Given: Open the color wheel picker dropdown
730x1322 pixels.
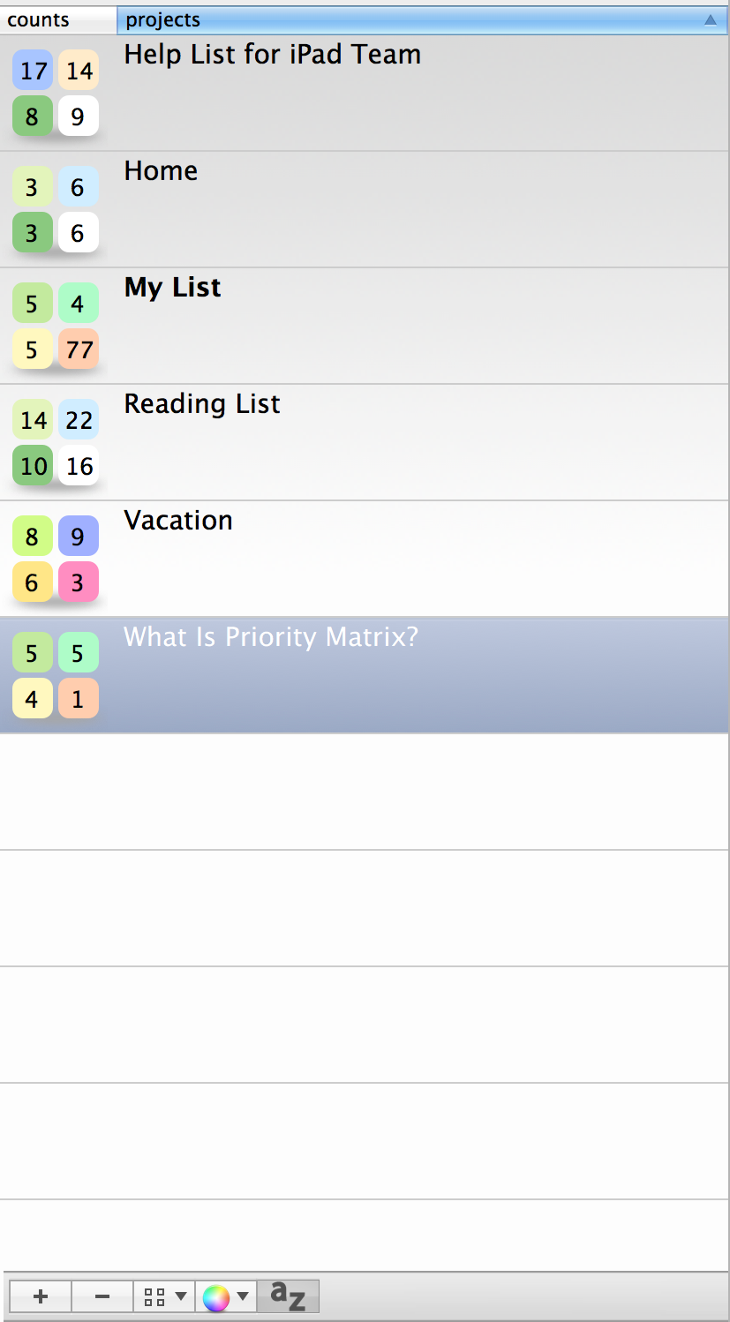Looking at the screenshot, I should [226, 1296].
